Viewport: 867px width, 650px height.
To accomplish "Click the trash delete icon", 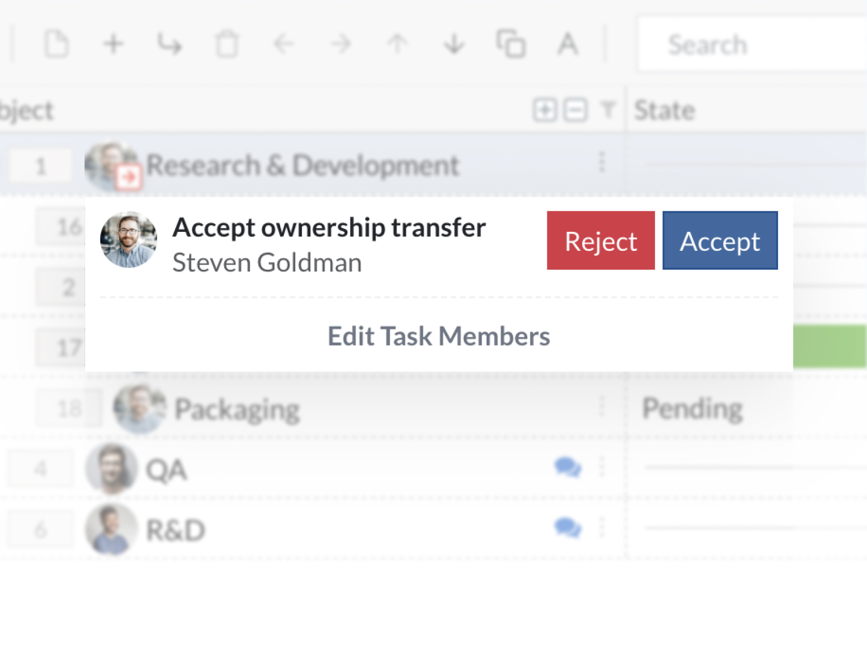I will (227, 44).
